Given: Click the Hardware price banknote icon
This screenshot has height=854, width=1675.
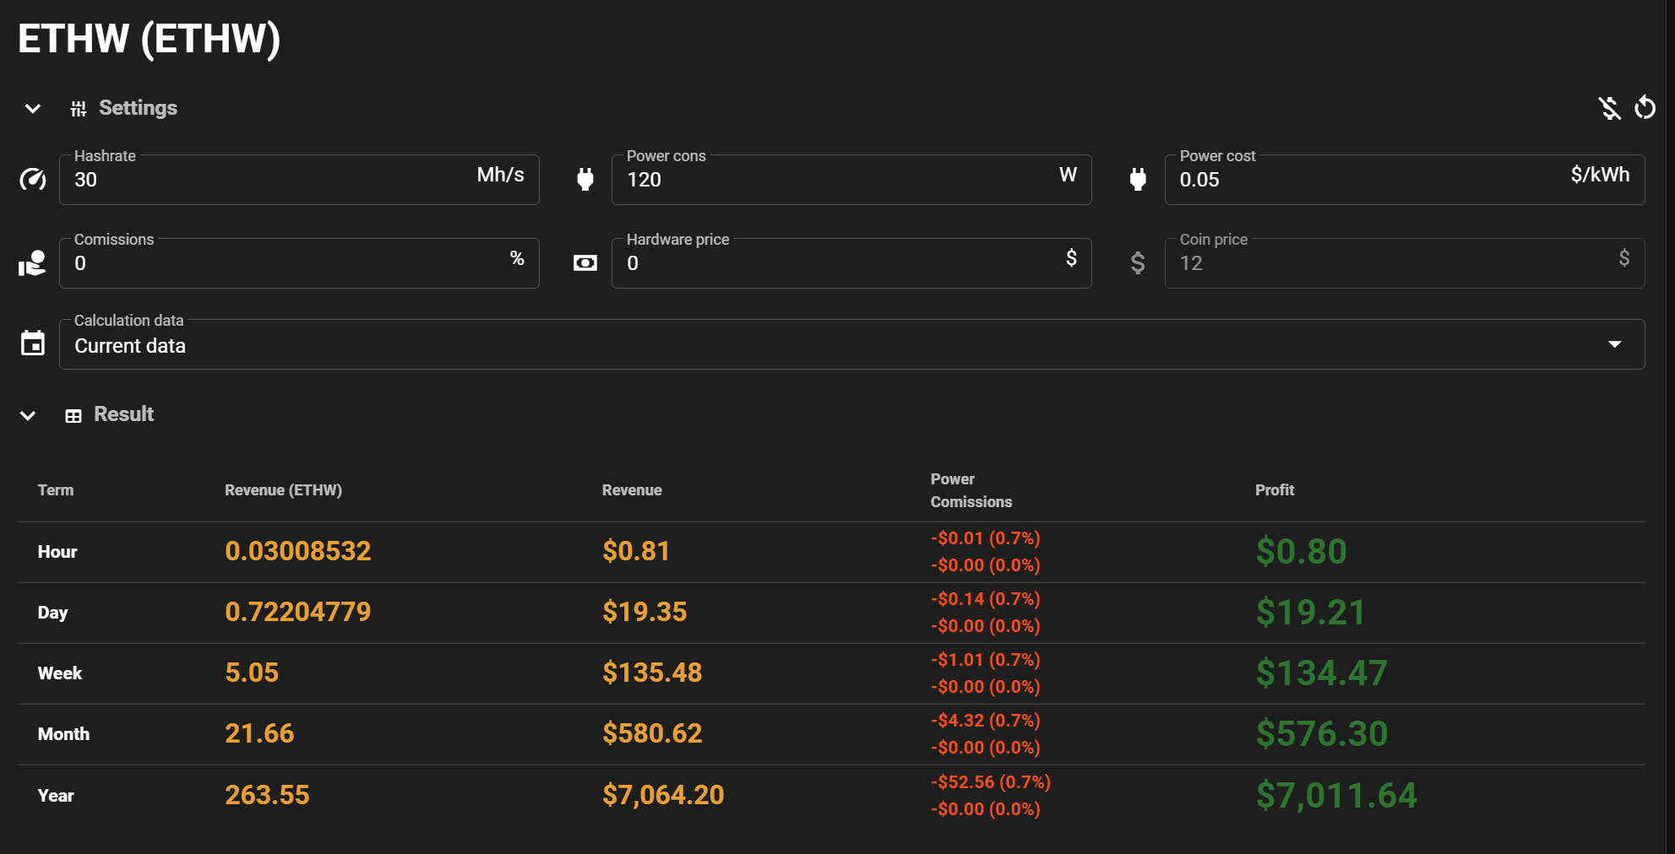Looking at the screenshot, I should click(x=585, y=263).
